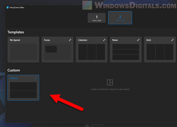The width and height of the screenshot is (177, 127).
Task: Apply the Focus template layout
Action: click(x=57, y=49)
